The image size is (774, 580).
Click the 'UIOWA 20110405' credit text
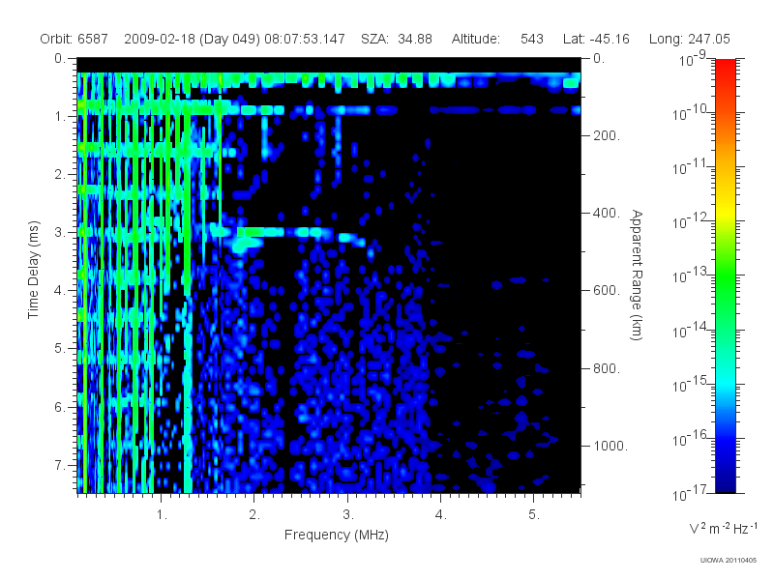[729, 561]
